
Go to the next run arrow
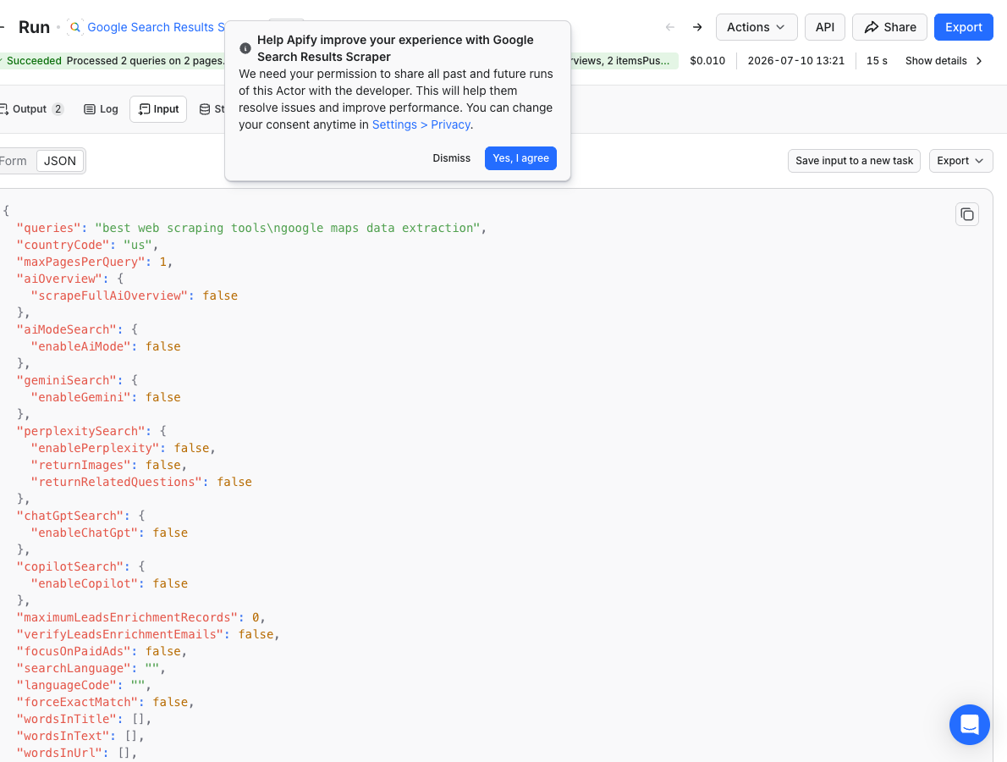pos(696,27)
